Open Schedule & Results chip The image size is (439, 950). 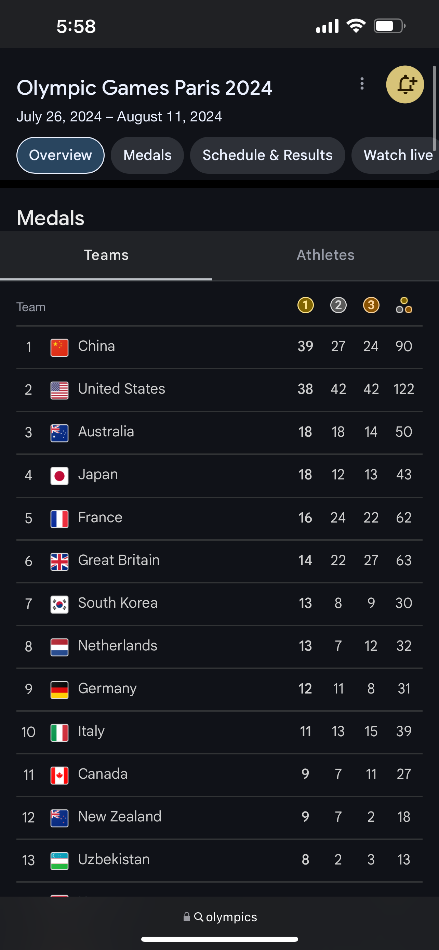click(267, 155)
